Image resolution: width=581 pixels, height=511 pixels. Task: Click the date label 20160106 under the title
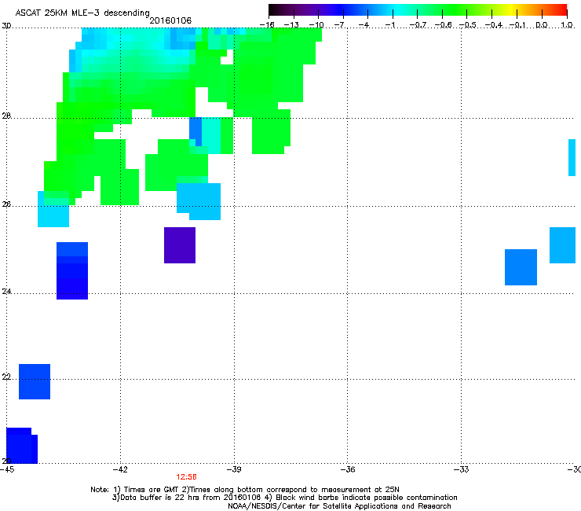pos(170,20)
